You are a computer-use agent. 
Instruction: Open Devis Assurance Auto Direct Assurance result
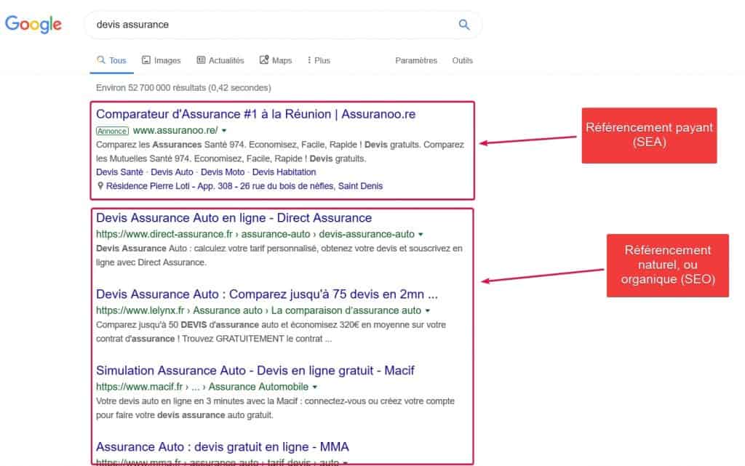234,218
